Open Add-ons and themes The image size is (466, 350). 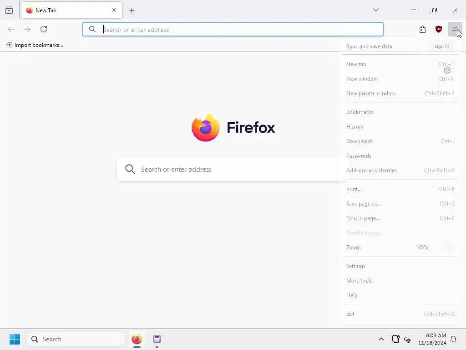[x=400, y=170]
